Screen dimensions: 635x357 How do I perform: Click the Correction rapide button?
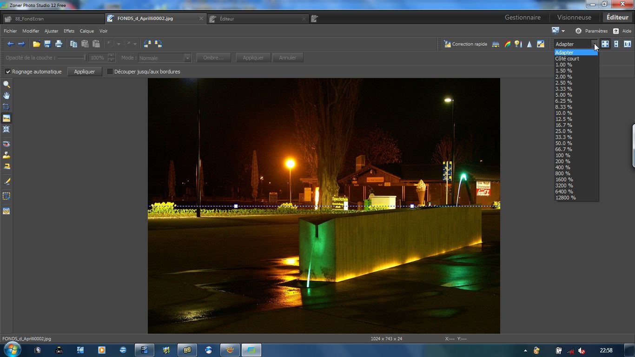coord(465,44)
